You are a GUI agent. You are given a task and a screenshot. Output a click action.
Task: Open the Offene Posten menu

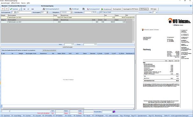point(15,3)
